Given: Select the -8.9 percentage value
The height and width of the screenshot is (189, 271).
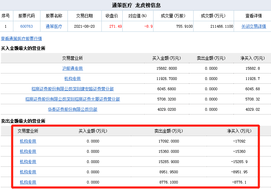Looking at the screenshot, I should pos(148,26).
